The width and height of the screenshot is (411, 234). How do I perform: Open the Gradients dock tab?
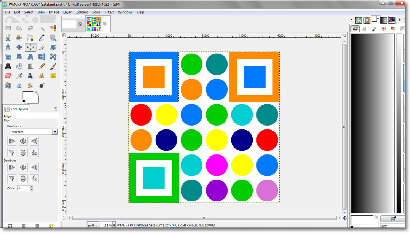click(384, 20)
